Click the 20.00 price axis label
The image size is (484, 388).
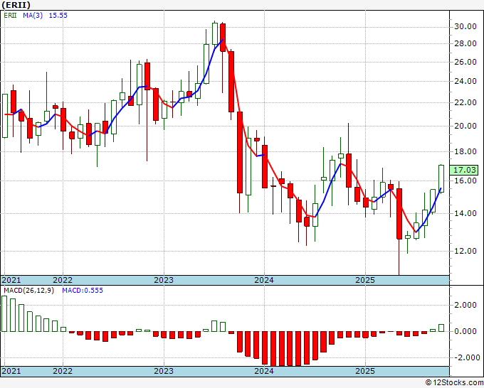465,126
